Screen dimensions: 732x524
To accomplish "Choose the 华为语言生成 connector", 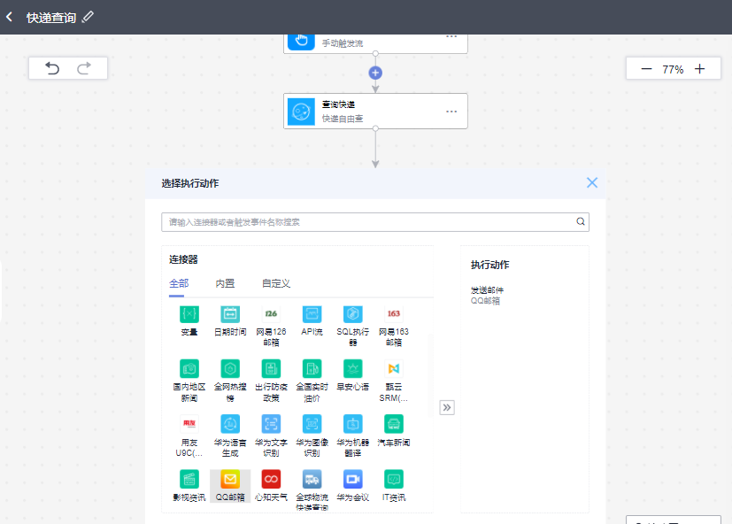I will pos(230,436).
